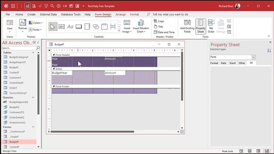
Task: Click the Design View icon in status bar
Action: point(267,151)
